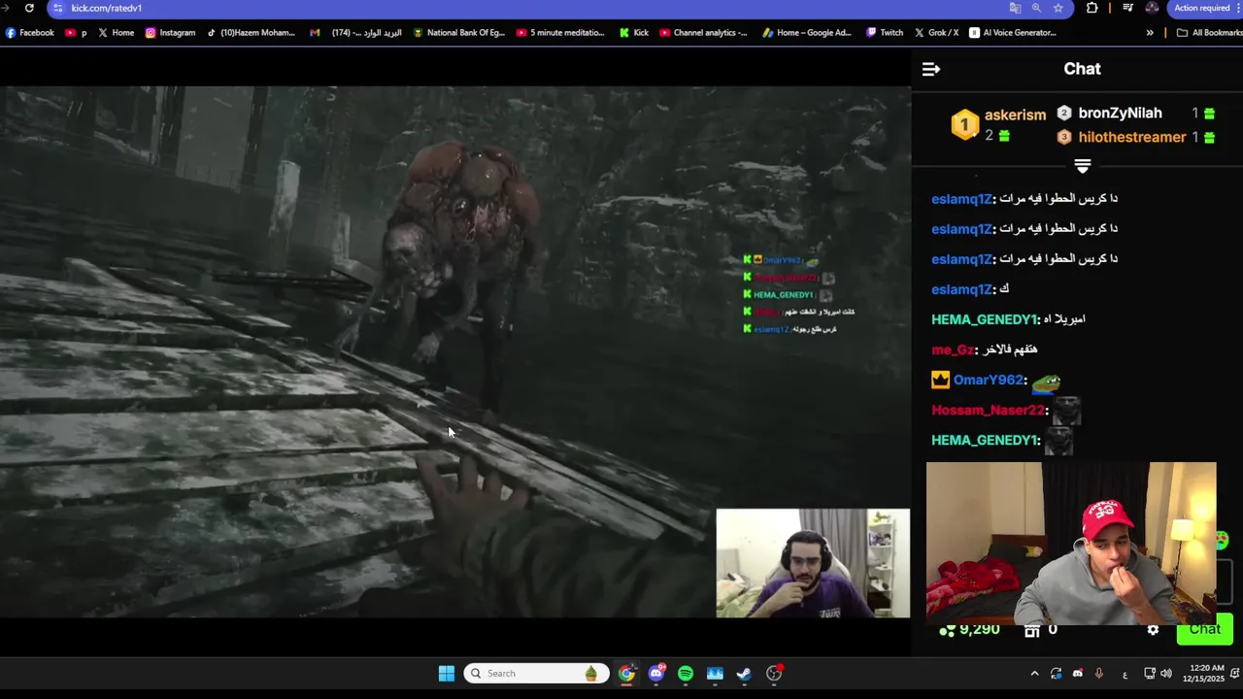Open the Windows Start menu
Image resolution: width=1243 pixels, height=699 pixels.
pos(446,673)
